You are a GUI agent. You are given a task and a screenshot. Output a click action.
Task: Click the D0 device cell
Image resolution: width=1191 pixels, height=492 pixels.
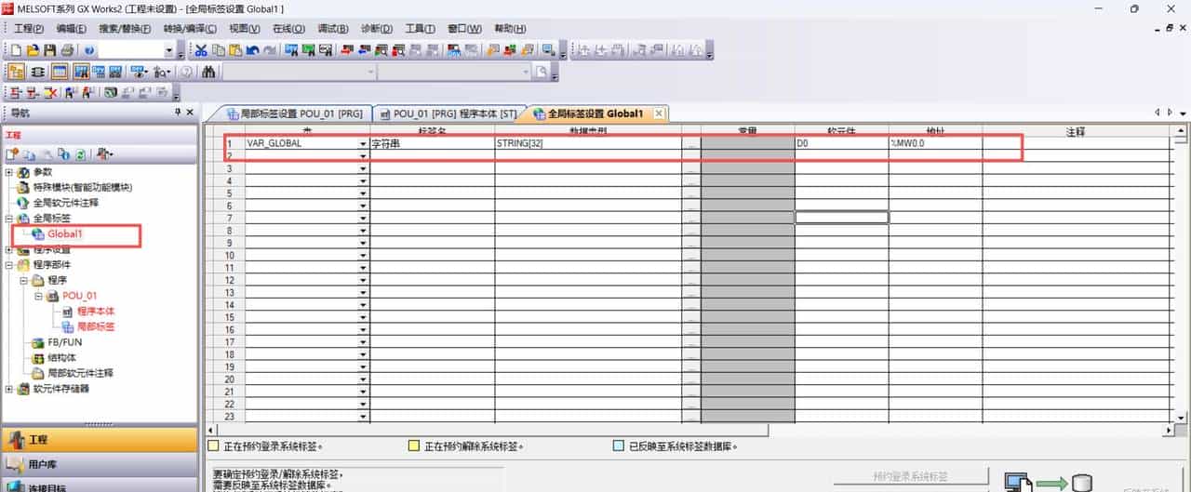point(841,144)
